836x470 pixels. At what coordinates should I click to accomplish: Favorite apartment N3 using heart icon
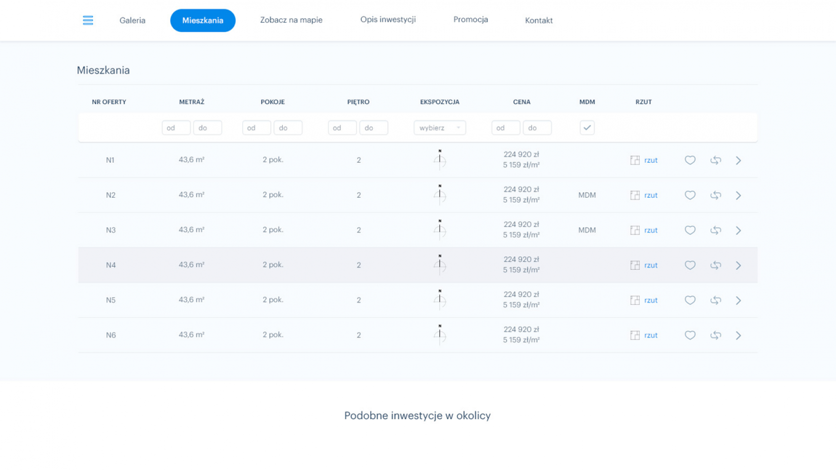point(690,231)
